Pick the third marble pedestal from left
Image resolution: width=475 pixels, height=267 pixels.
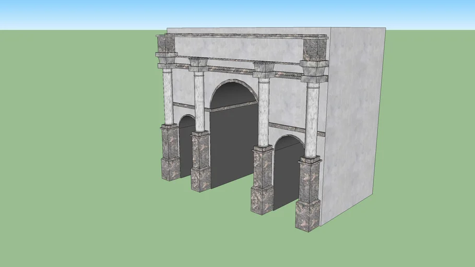point(262,180)
